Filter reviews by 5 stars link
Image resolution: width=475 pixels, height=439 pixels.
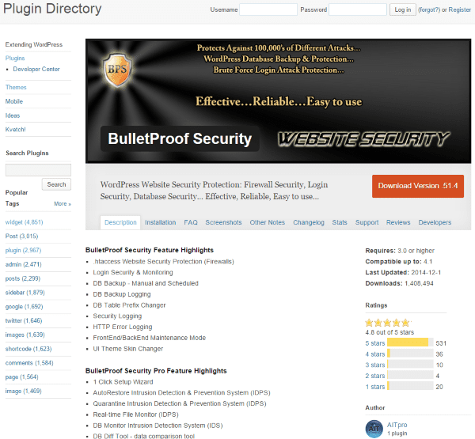coord(374,343)
